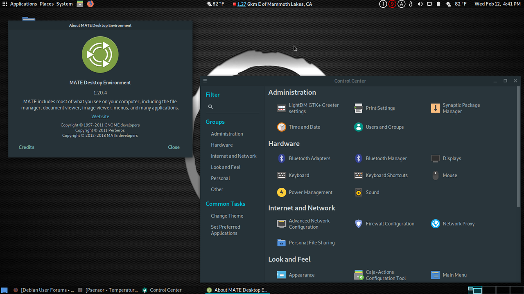Viewport: 524px width, 294px height.
Task: Open Advanced Network Configuration
Action: point(303,224)
